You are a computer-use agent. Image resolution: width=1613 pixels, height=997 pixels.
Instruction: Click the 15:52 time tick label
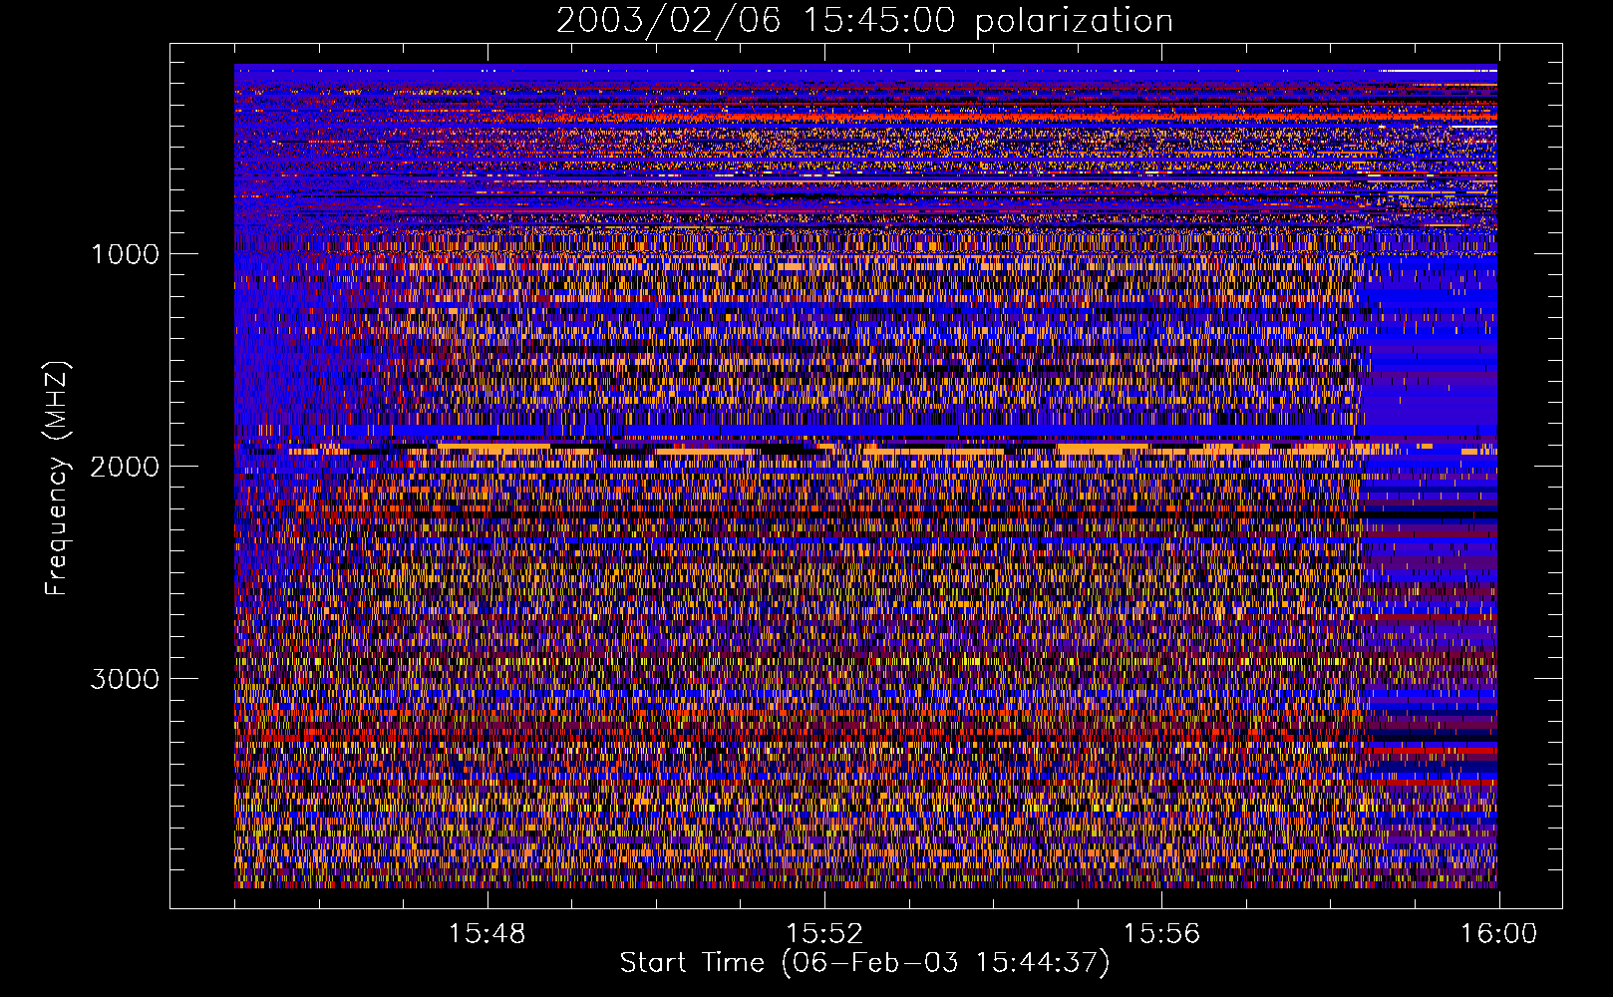pos(823,934)
